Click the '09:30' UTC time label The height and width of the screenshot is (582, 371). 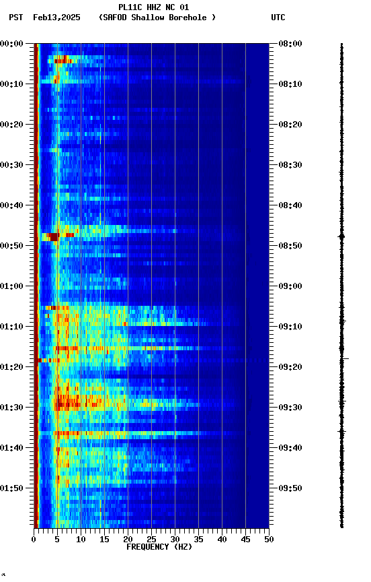click(290, 408)
